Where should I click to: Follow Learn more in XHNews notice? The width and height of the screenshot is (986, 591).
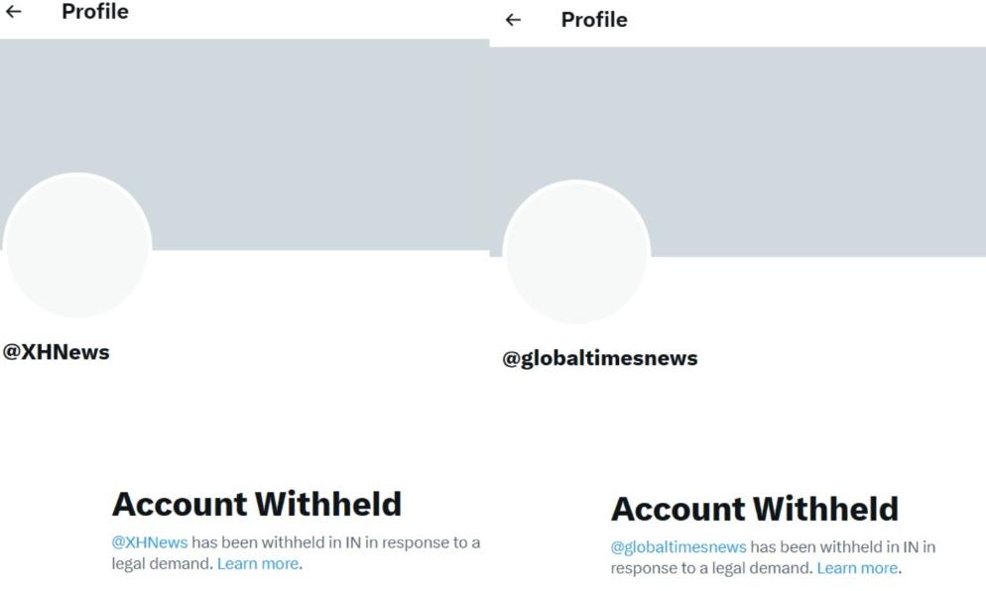point(258,563)
